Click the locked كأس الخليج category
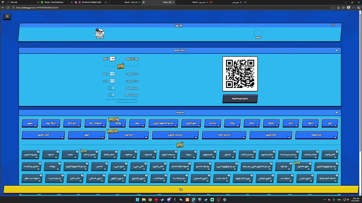Viewport: 362px width, 203px height. pyautogui.click(x=75, y=178)
